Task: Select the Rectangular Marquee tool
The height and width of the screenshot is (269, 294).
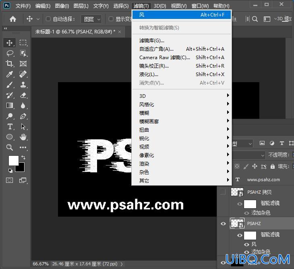Action: pyautogui.click(x=23, y=43)
